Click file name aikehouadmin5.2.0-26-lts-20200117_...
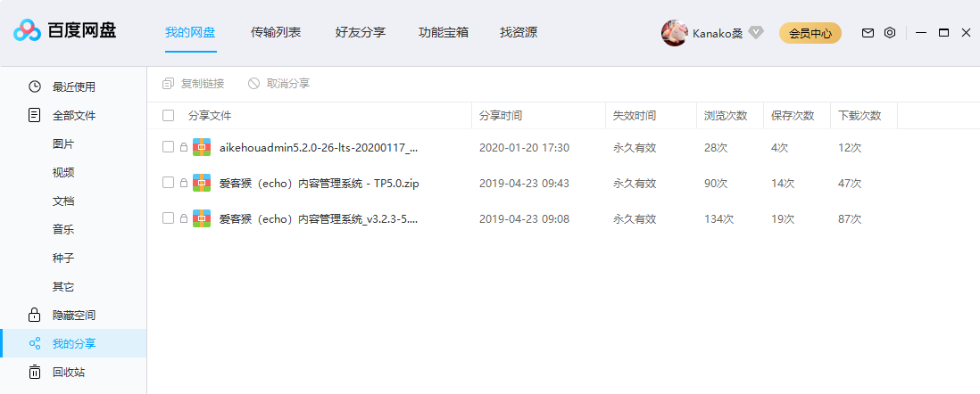The image size is (980, 394). pos(318,148)
